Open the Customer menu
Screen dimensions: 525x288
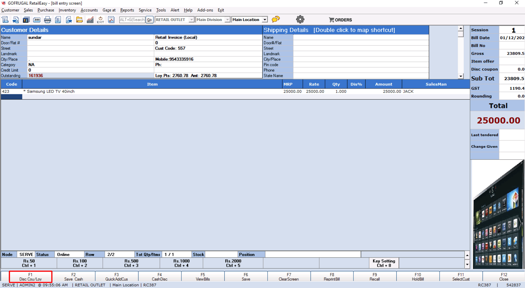10,10
